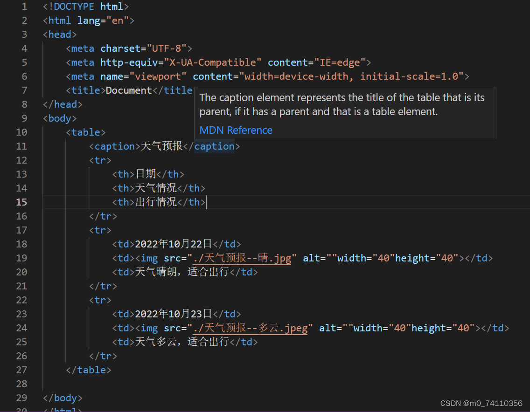
Task: Click the opening head tag on line 3
Action: [60, 34]
